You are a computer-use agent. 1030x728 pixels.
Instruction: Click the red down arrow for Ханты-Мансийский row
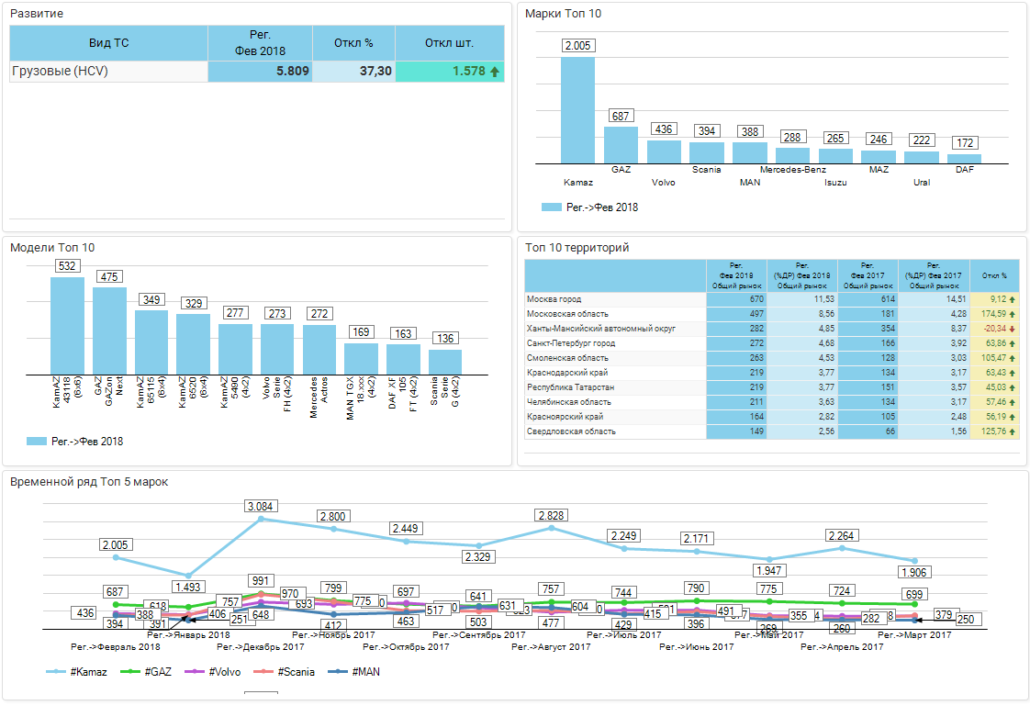pos(1013,329)
